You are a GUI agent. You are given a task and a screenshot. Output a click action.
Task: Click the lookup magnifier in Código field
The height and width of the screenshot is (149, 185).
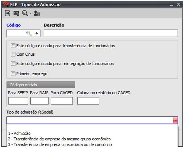pyautogui.click(x=29, y=33)
